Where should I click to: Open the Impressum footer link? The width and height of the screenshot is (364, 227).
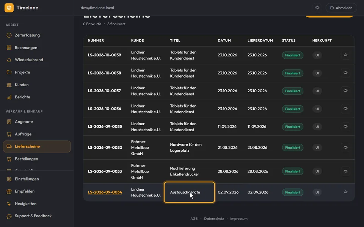click(238, 219)
